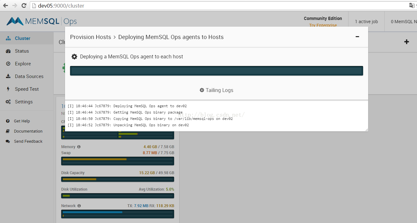The height and width of the screenshot is (223, 417).
Task: Click the Memory and Swap usage bar
Action: pos(118,161)
